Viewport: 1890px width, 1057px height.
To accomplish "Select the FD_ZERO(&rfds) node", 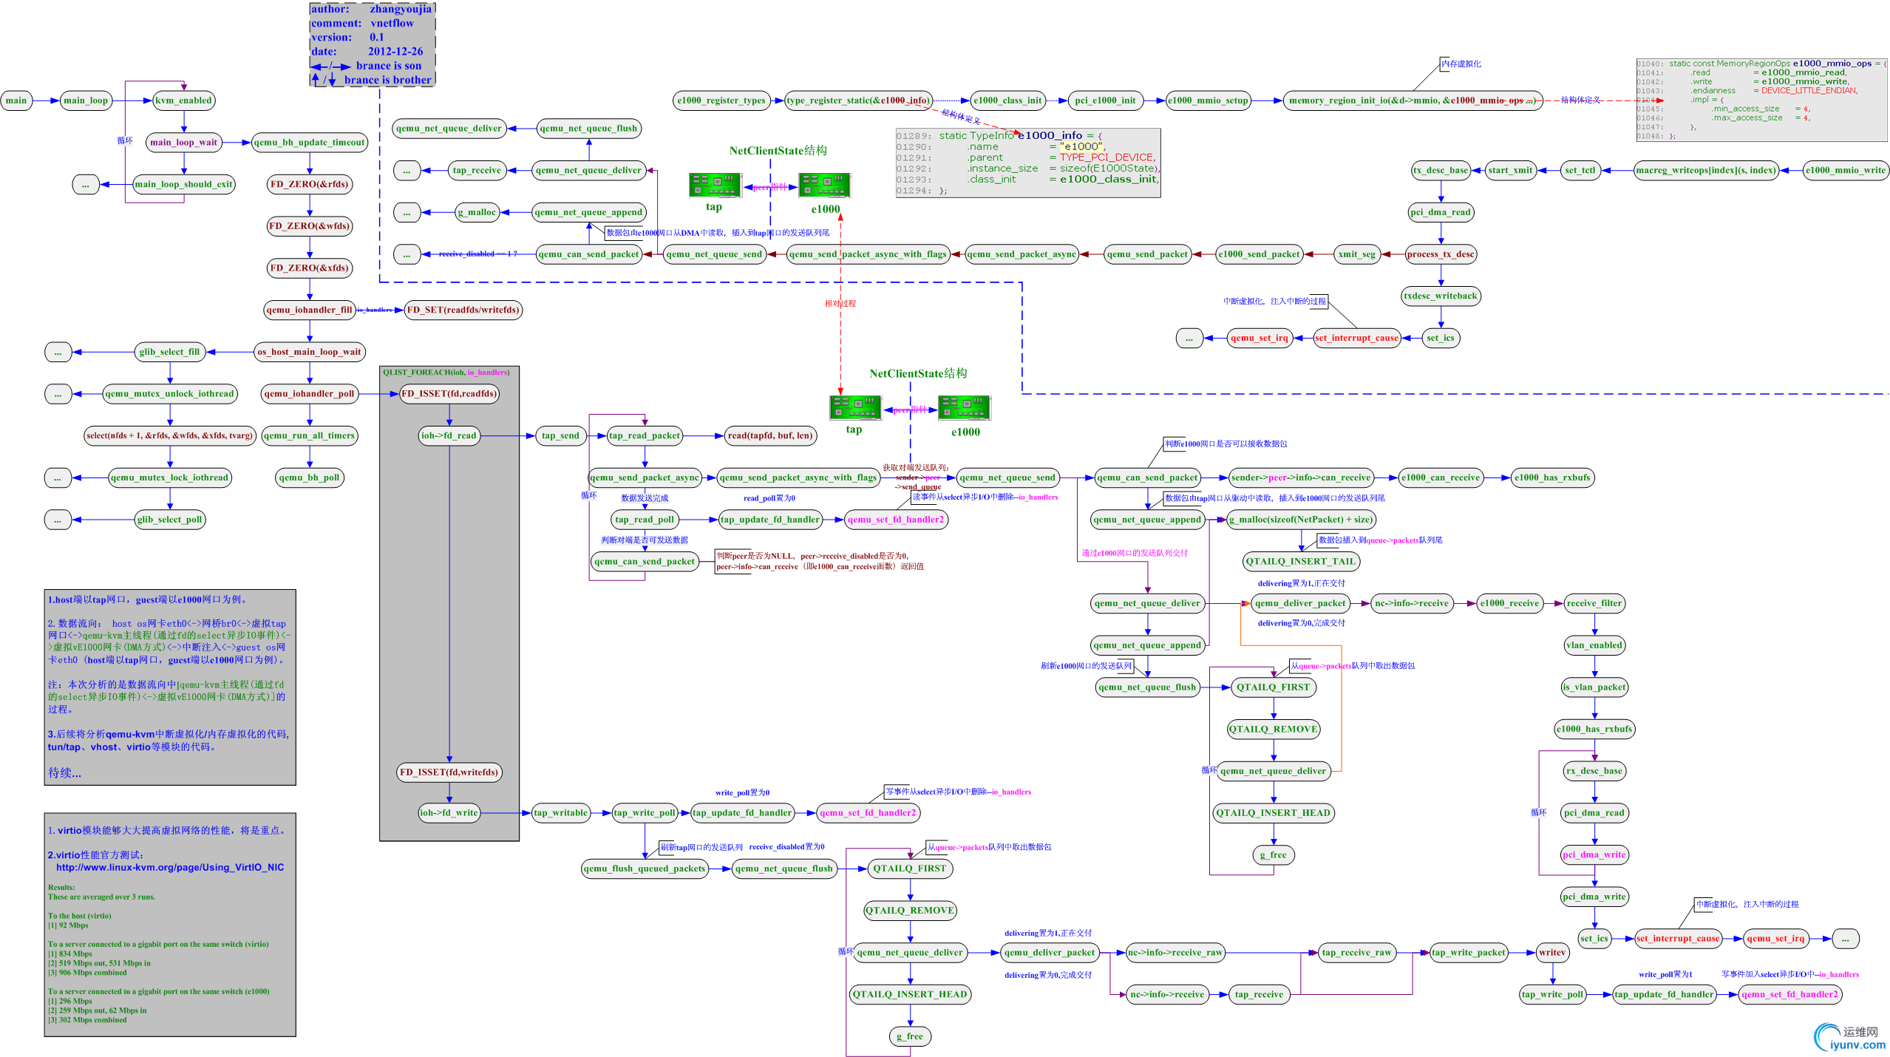I will point(309,184).
